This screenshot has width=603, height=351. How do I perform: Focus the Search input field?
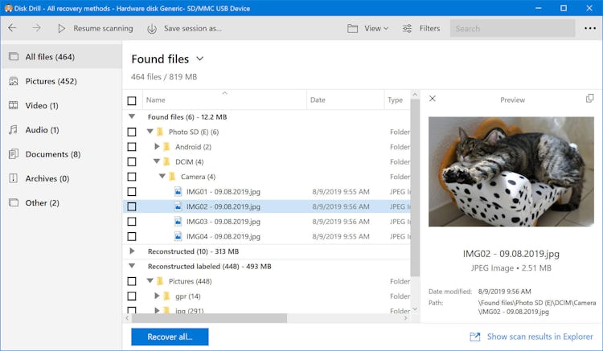pos(512,28)
